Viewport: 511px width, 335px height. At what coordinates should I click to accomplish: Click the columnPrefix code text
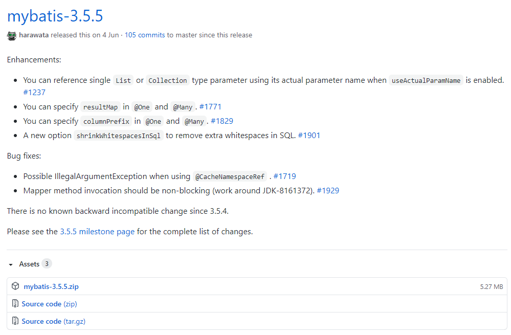click(x=106, y=121)
